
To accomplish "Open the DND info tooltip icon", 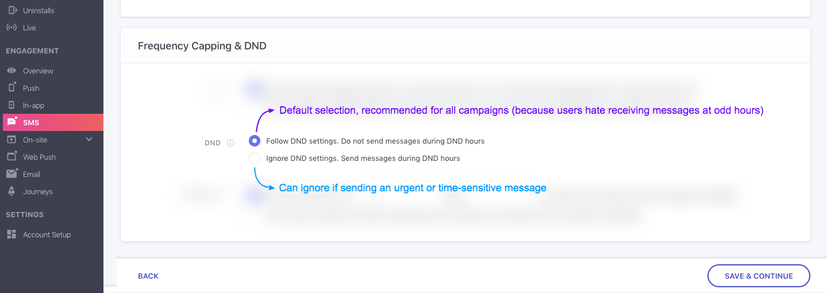I will click(230, 143).
